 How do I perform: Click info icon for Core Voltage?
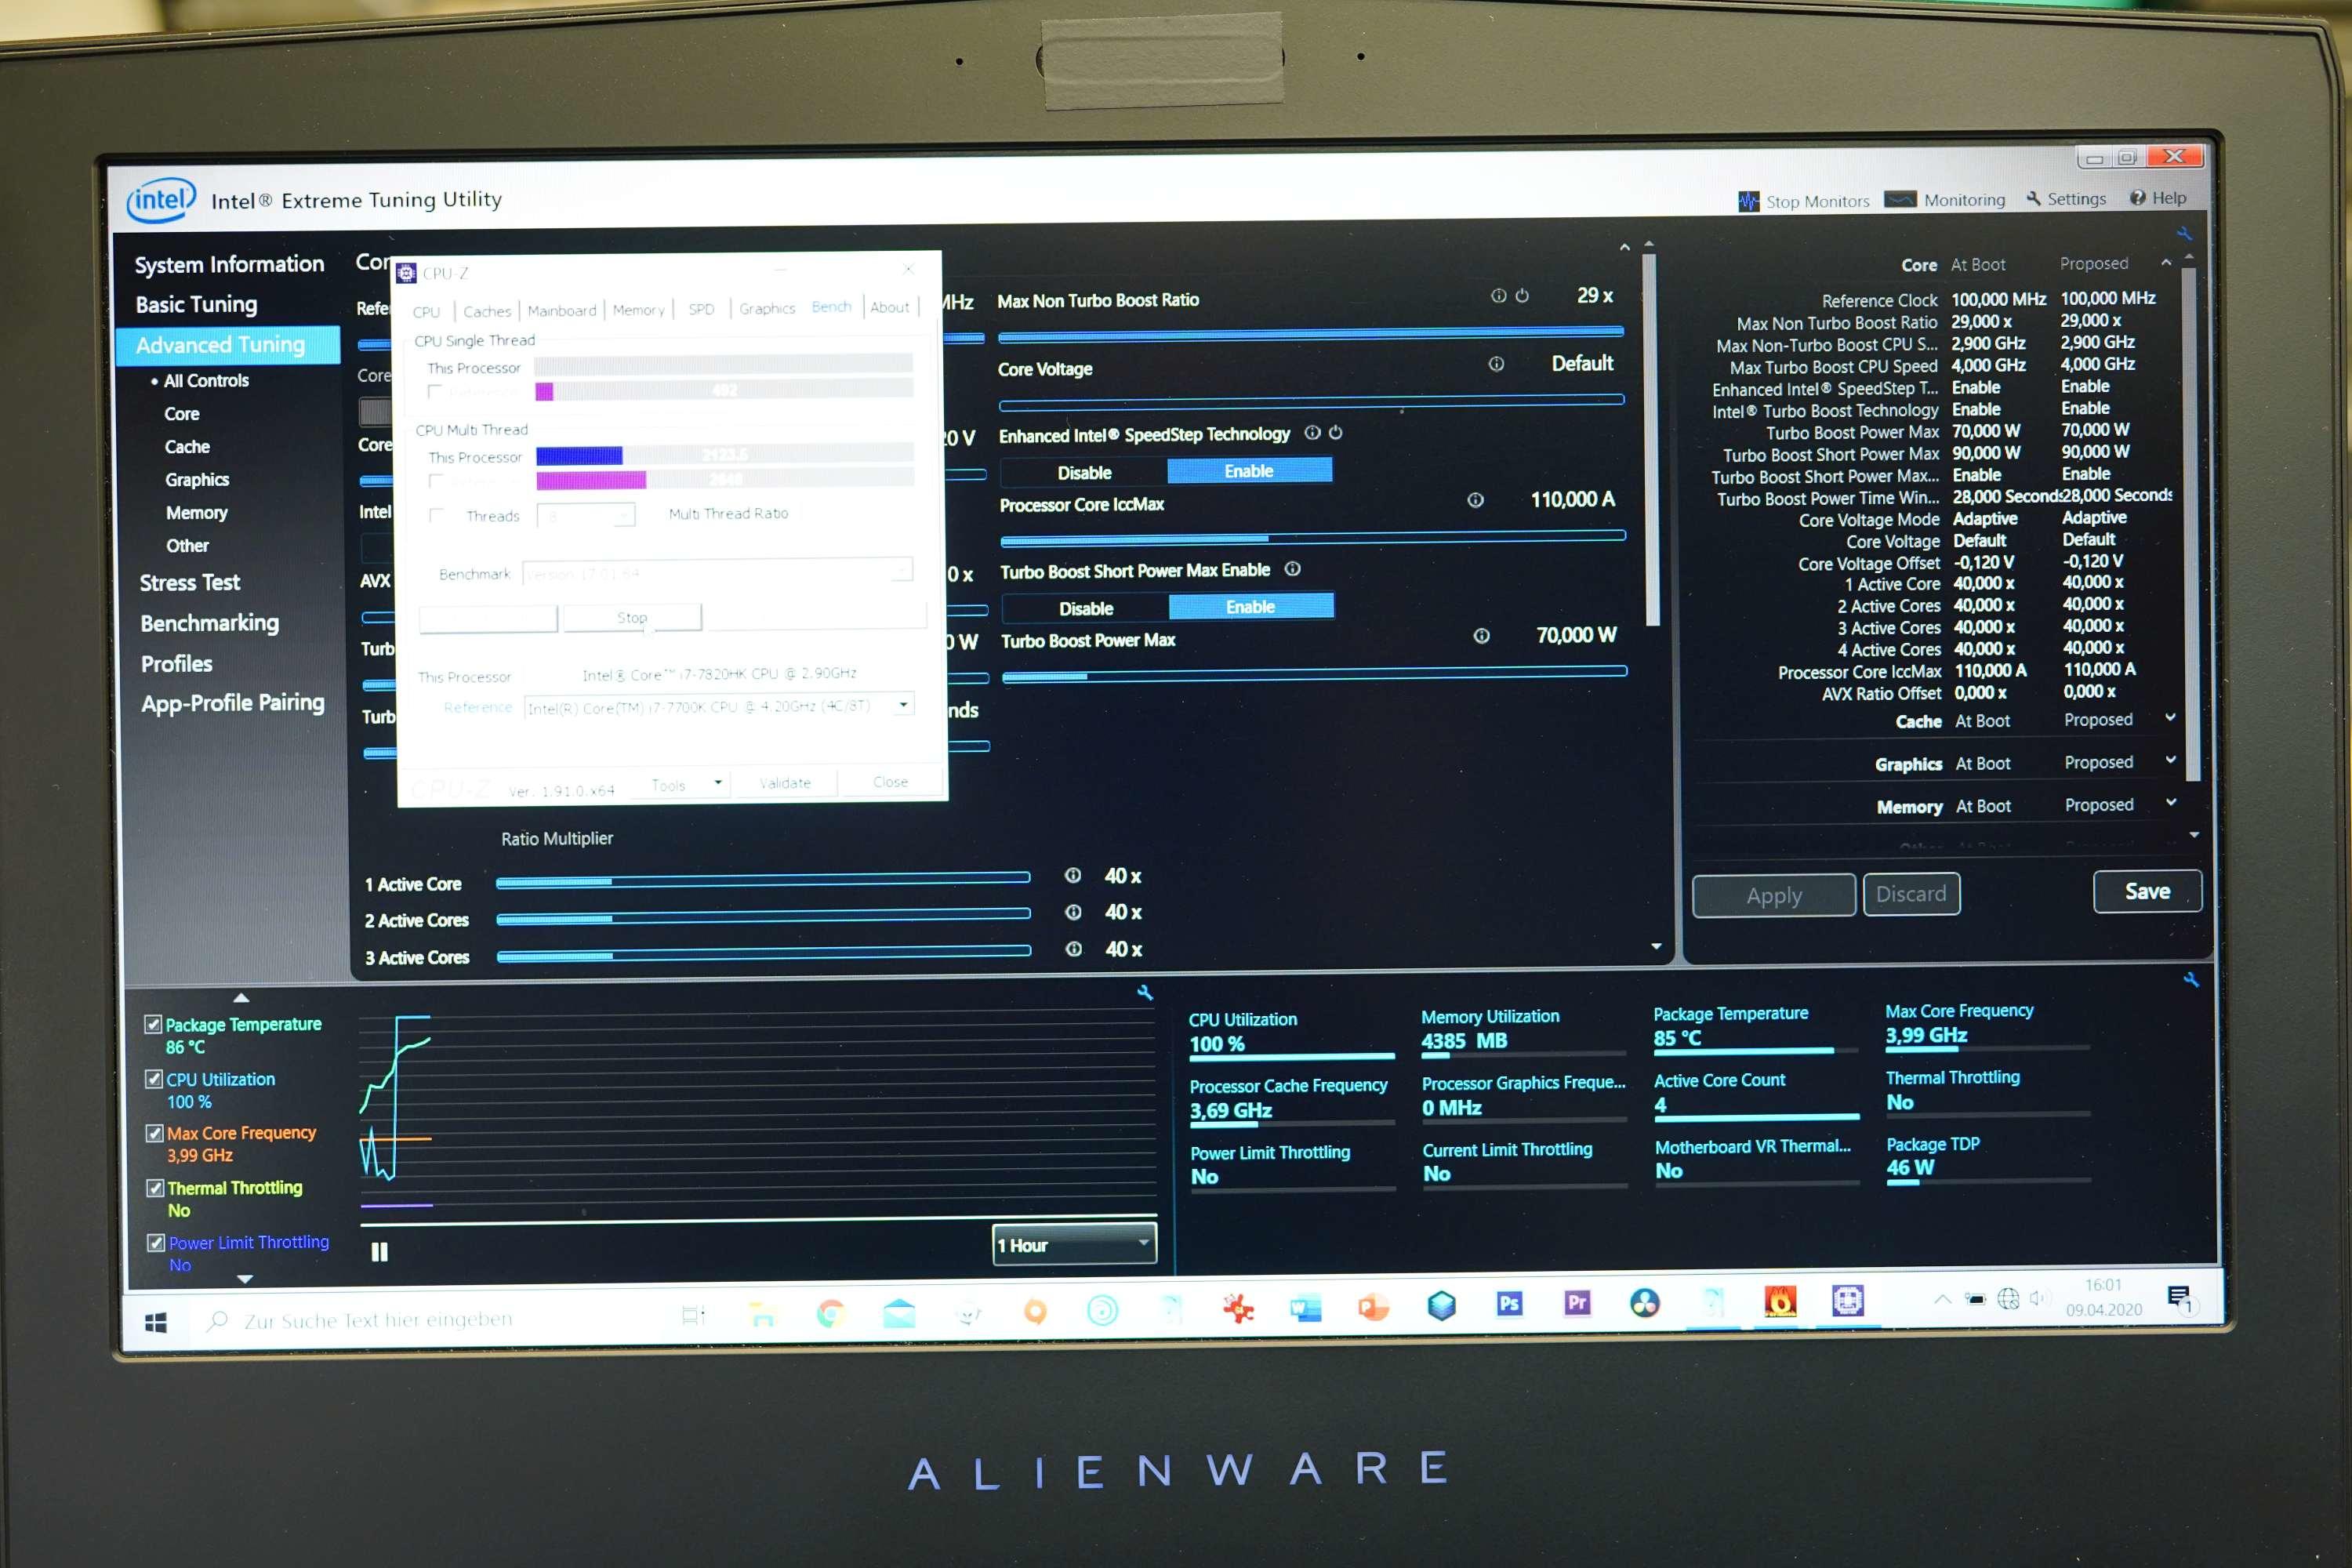pos(1496,364)
